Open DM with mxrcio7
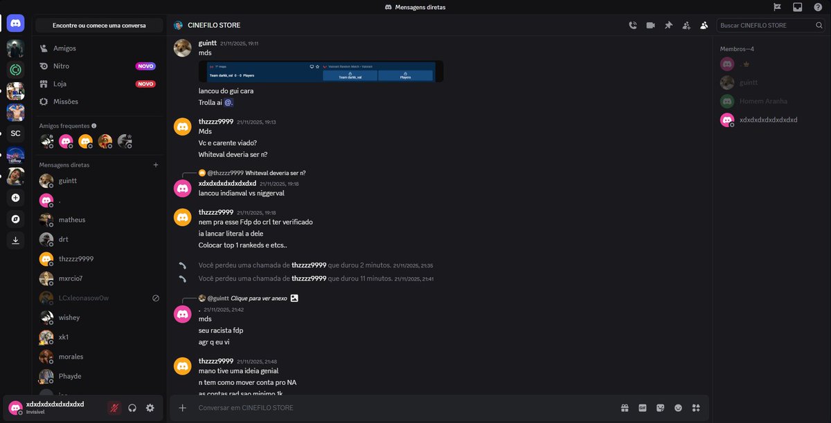Image resolution: width=831 pixels, height=423 pixels. tap(100, 279)
